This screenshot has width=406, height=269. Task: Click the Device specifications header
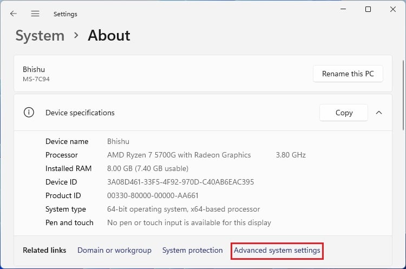[80, 113]
